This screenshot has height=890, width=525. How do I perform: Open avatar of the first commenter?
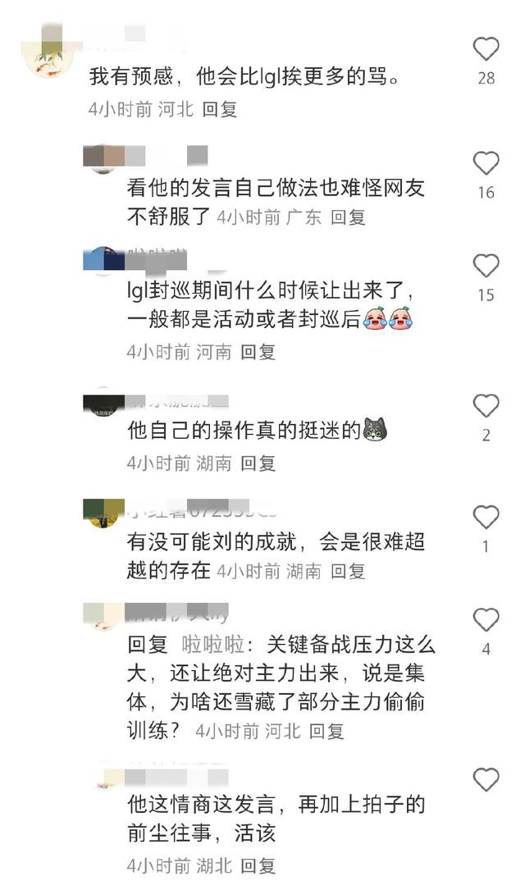click(49, 57)
